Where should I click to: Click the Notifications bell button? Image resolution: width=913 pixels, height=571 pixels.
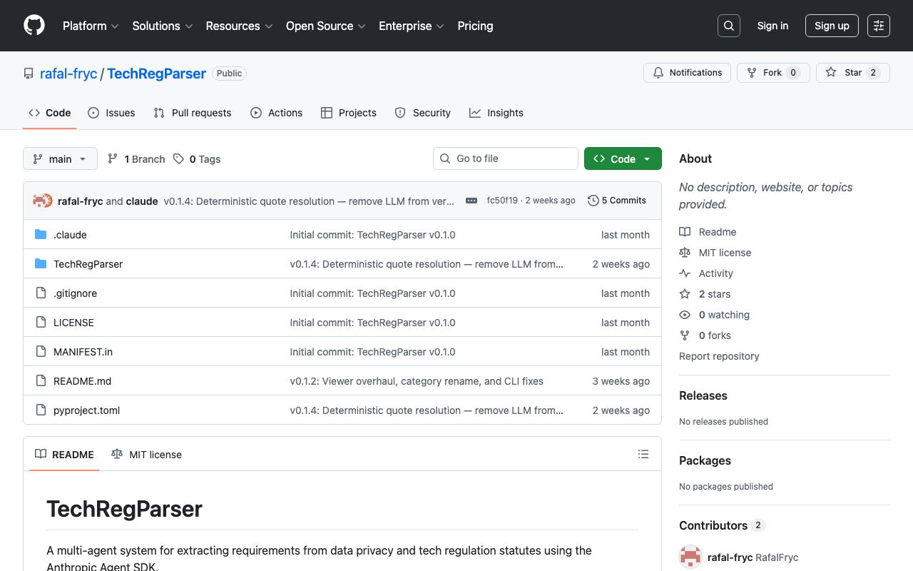tap(688, 73)
